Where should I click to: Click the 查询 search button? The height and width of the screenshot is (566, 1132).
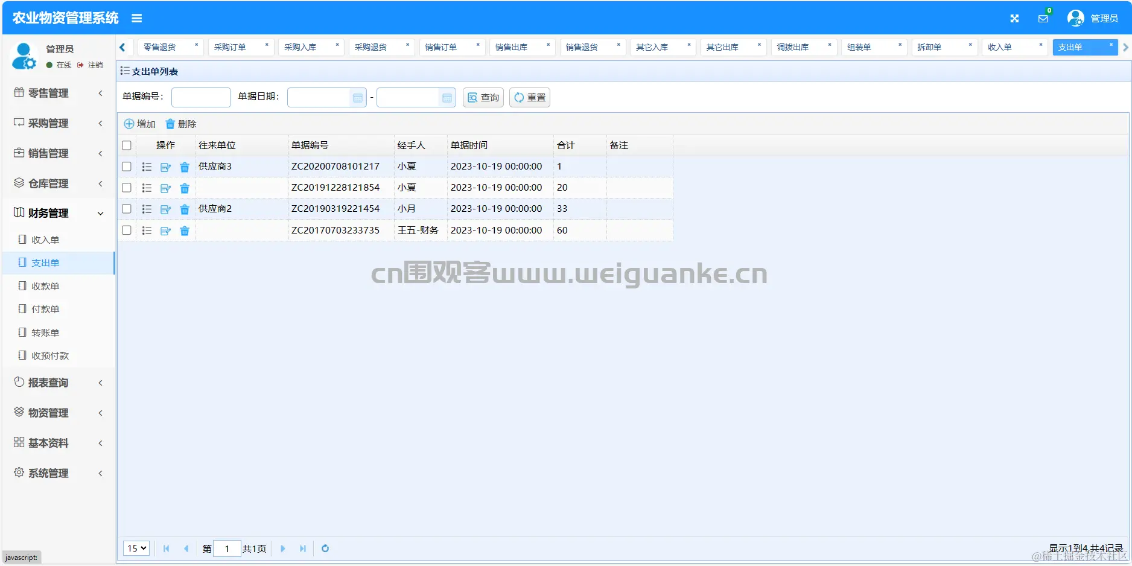[483, 98]
